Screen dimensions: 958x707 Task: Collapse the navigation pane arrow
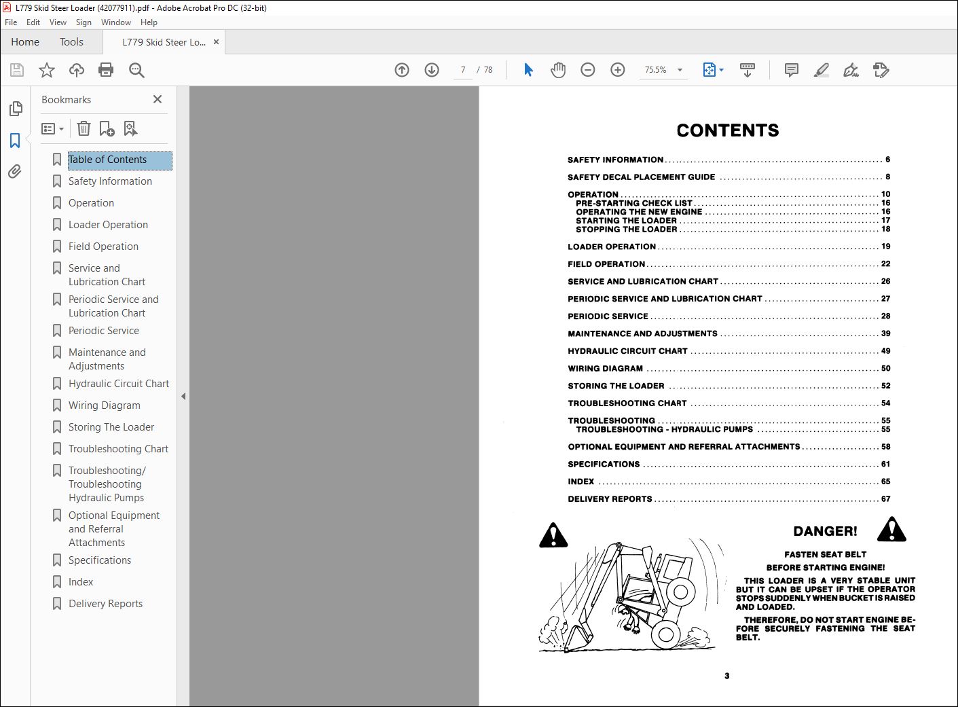pos(183,396)
